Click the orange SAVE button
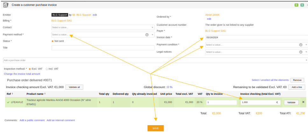Image resolution: width=308 pixels, height=135 pixels. (155, 128)
